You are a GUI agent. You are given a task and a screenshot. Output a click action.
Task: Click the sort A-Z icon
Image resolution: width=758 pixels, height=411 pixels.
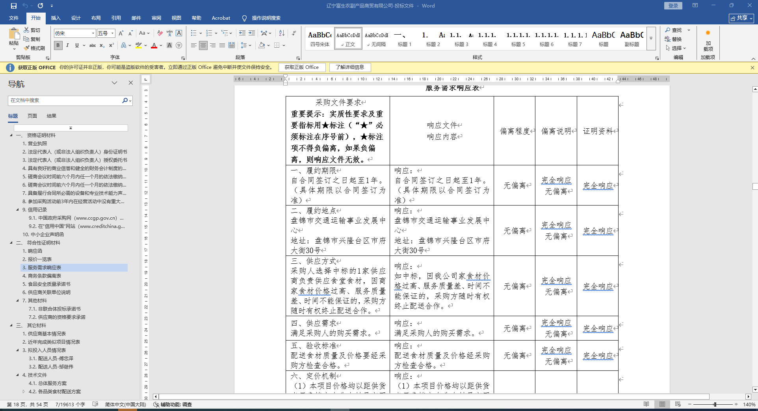click(x=282, y=33)
